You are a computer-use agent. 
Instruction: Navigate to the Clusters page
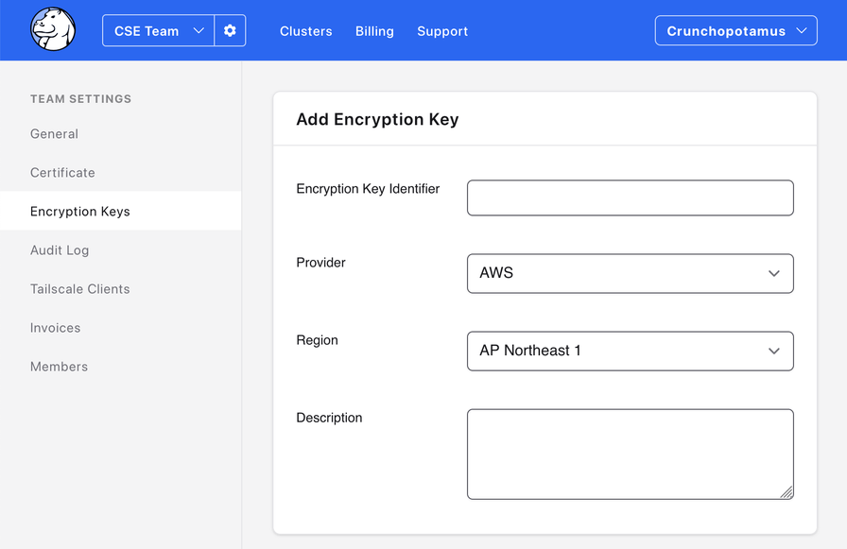tap(305, 30)
